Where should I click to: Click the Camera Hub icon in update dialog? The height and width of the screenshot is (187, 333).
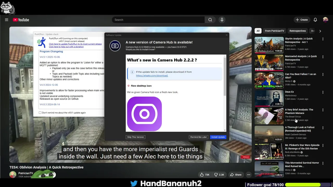pos(115,46)
